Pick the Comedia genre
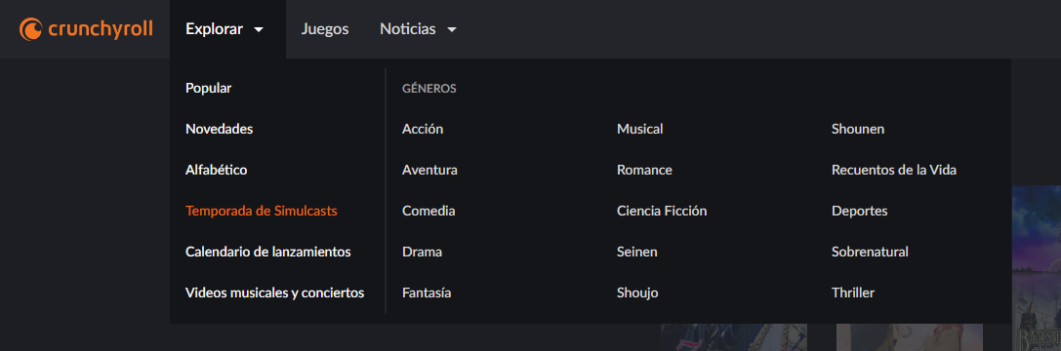The width and height of the screenshot is (1061, 351). (x=428, y=211)
